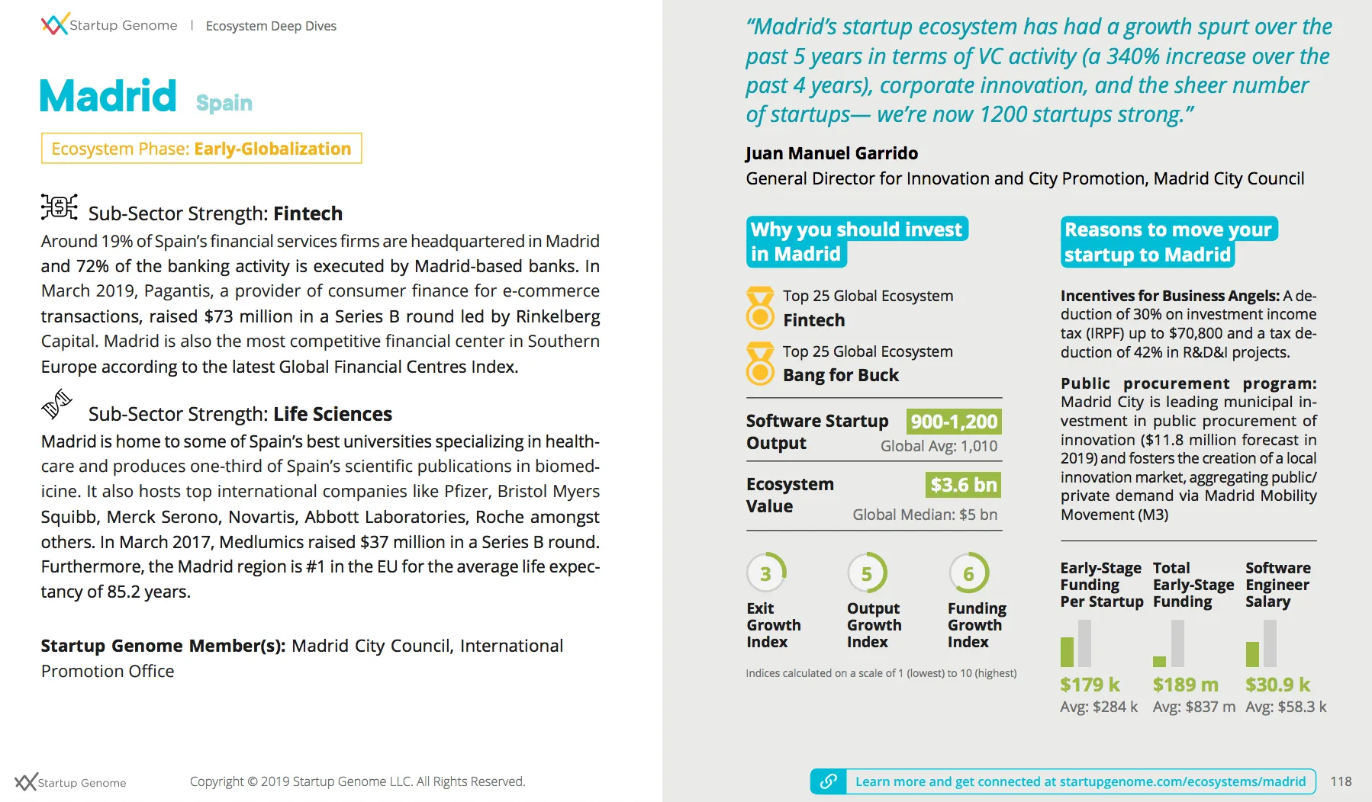The height and width of the screenshot is (802, 1372).
Task: Open the startupgenome.com/ecosystems/madrid link
Action: (1080, 781)
